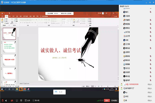Click the avatar of member 林子俊
The width and height of the screenshot is (155, 103).
pos(124,32)
